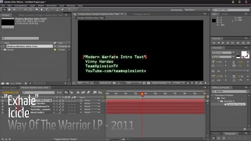Play the composition in Preview panel
Viewport: 251px width, 141px height.
click(223, 43)
